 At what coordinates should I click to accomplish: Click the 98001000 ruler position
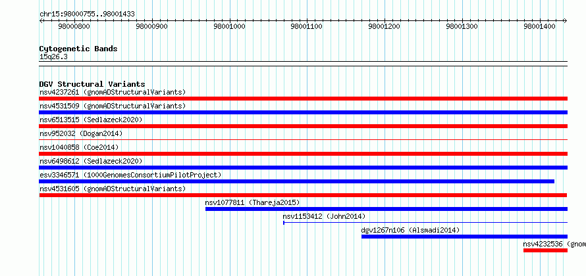(x=230, y=26)
